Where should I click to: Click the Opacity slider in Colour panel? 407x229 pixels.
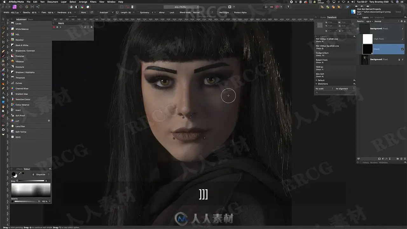[x=27, y=201]
